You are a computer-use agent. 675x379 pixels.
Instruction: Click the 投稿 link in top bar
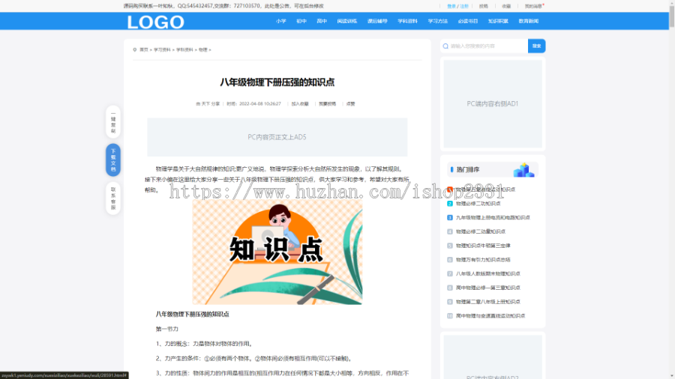point(484,7)
